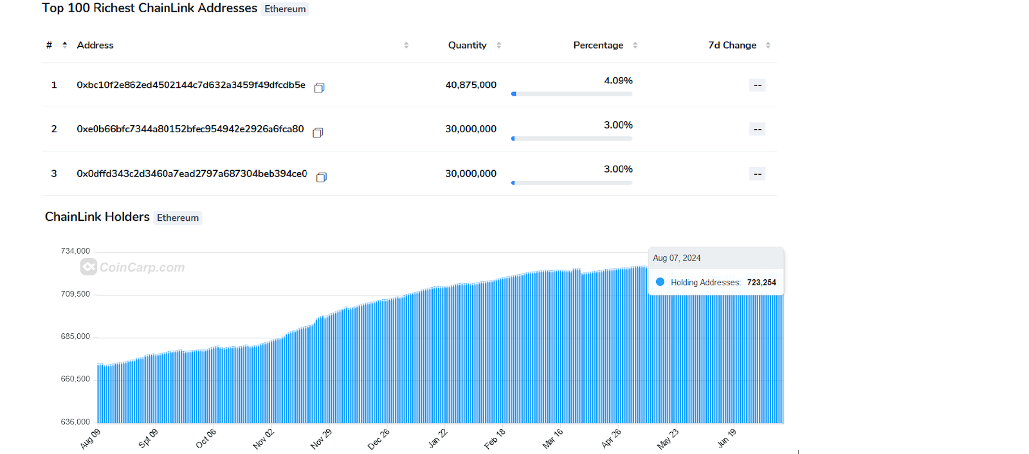Click 7d change badge in row 1
Image resolution: width=1029 pixels, height=454 pixels.
click(x=757, y=85)
